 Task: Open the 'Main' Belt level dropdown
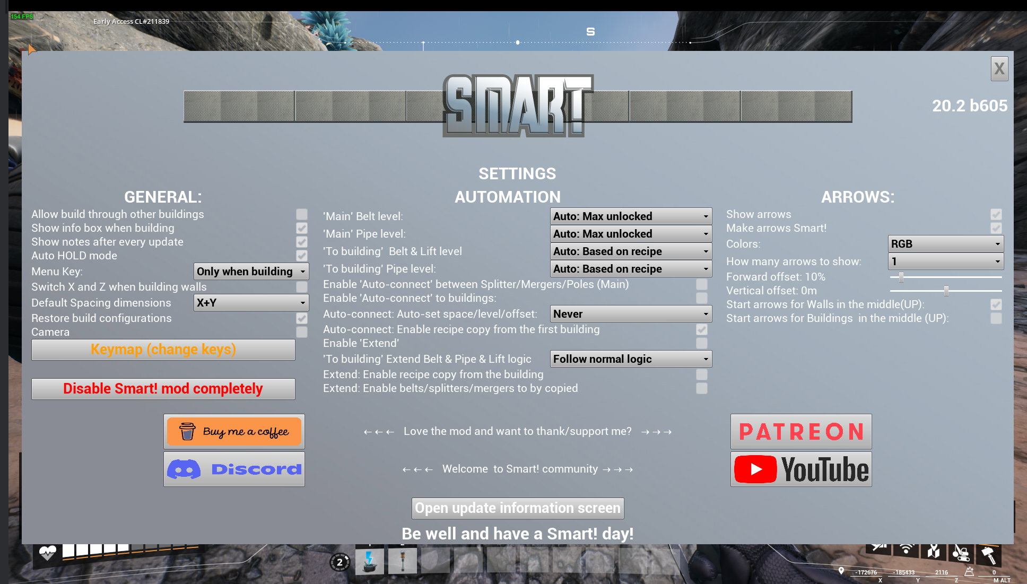tap(631, 216)
